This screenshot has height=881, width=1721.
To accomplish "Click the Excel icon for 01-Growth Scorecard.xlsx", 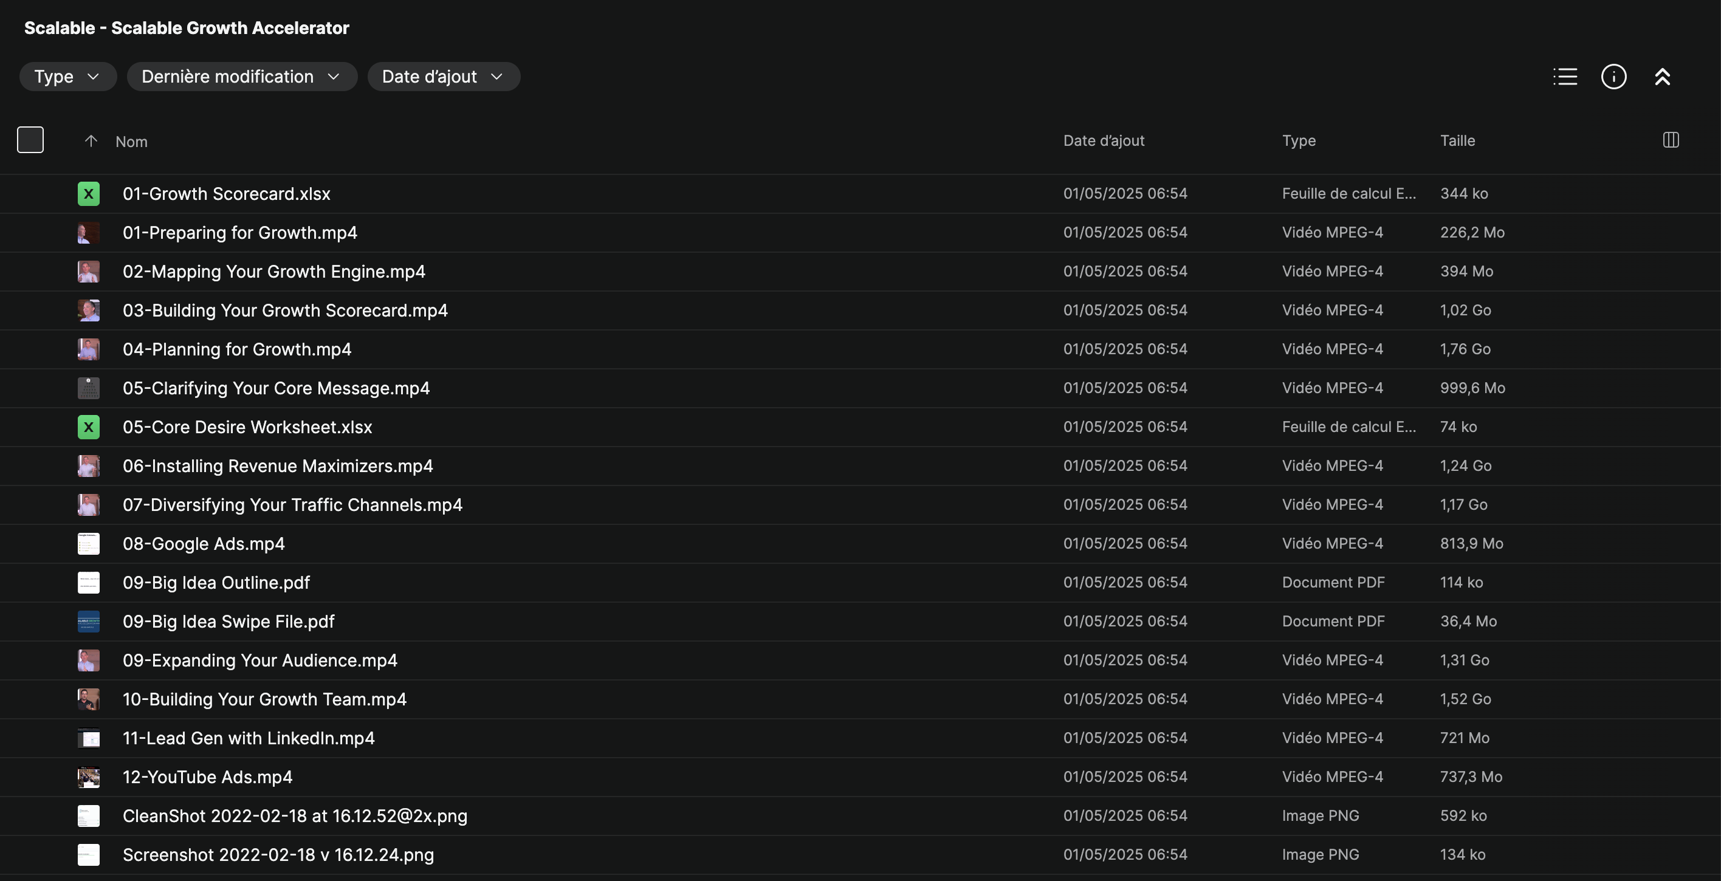I will (x=88, y=194).
